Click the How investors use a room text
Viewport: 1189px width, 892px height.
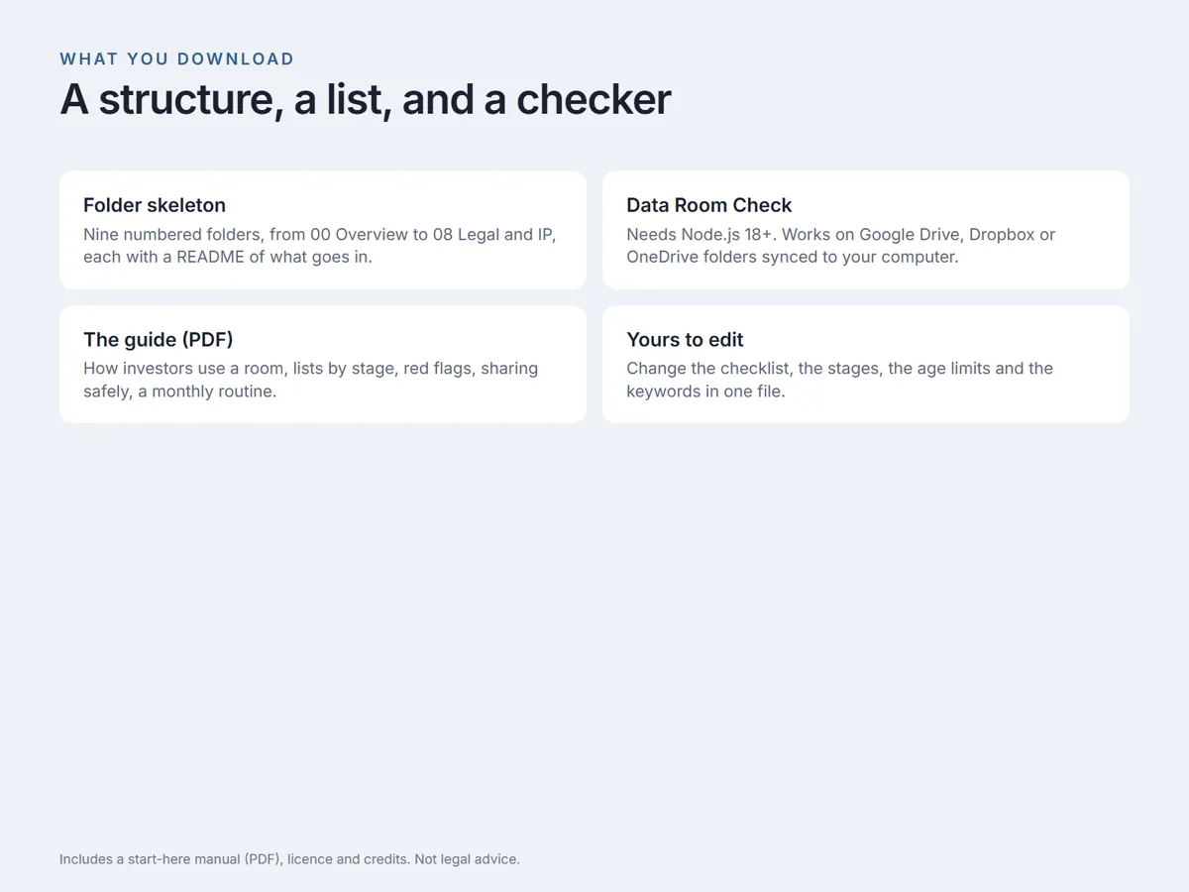click(x=310, y=380)
